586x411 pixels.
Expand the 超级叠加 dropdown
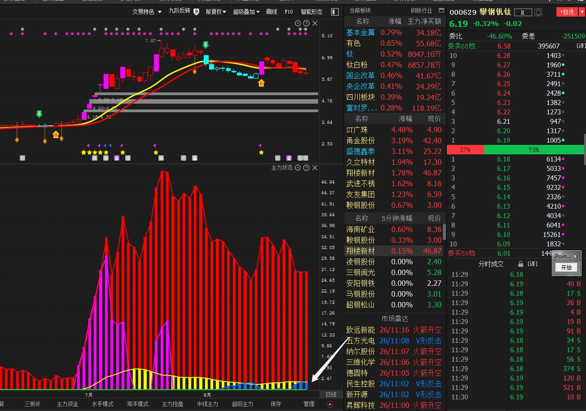click(246, 12)
